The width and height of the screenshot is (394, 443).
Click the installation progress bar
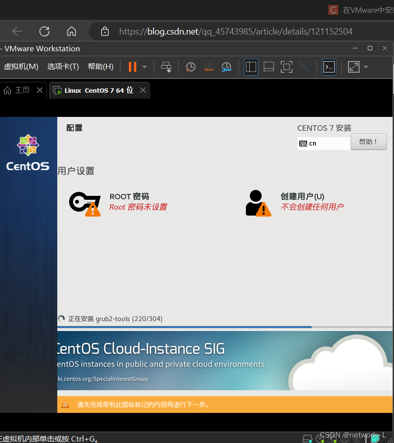click(225, 327)
